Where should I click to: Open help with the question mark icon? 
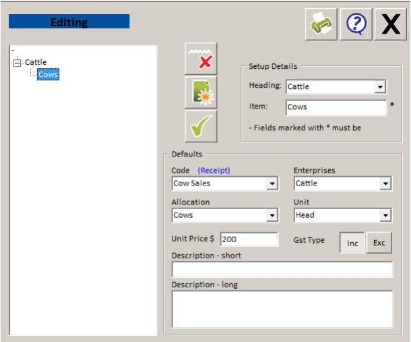click(x=356, y=24)
